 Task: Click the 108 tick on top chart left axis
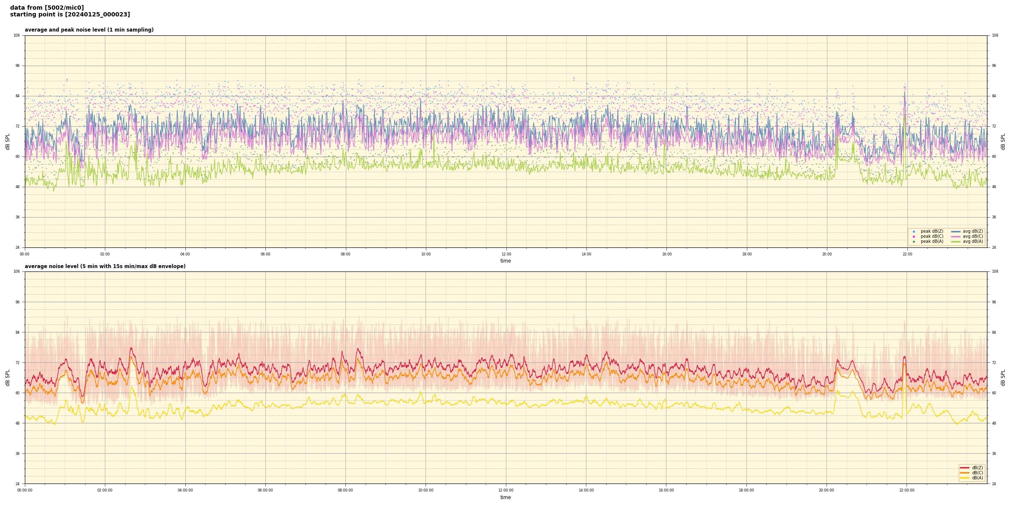tap(17, 35)
